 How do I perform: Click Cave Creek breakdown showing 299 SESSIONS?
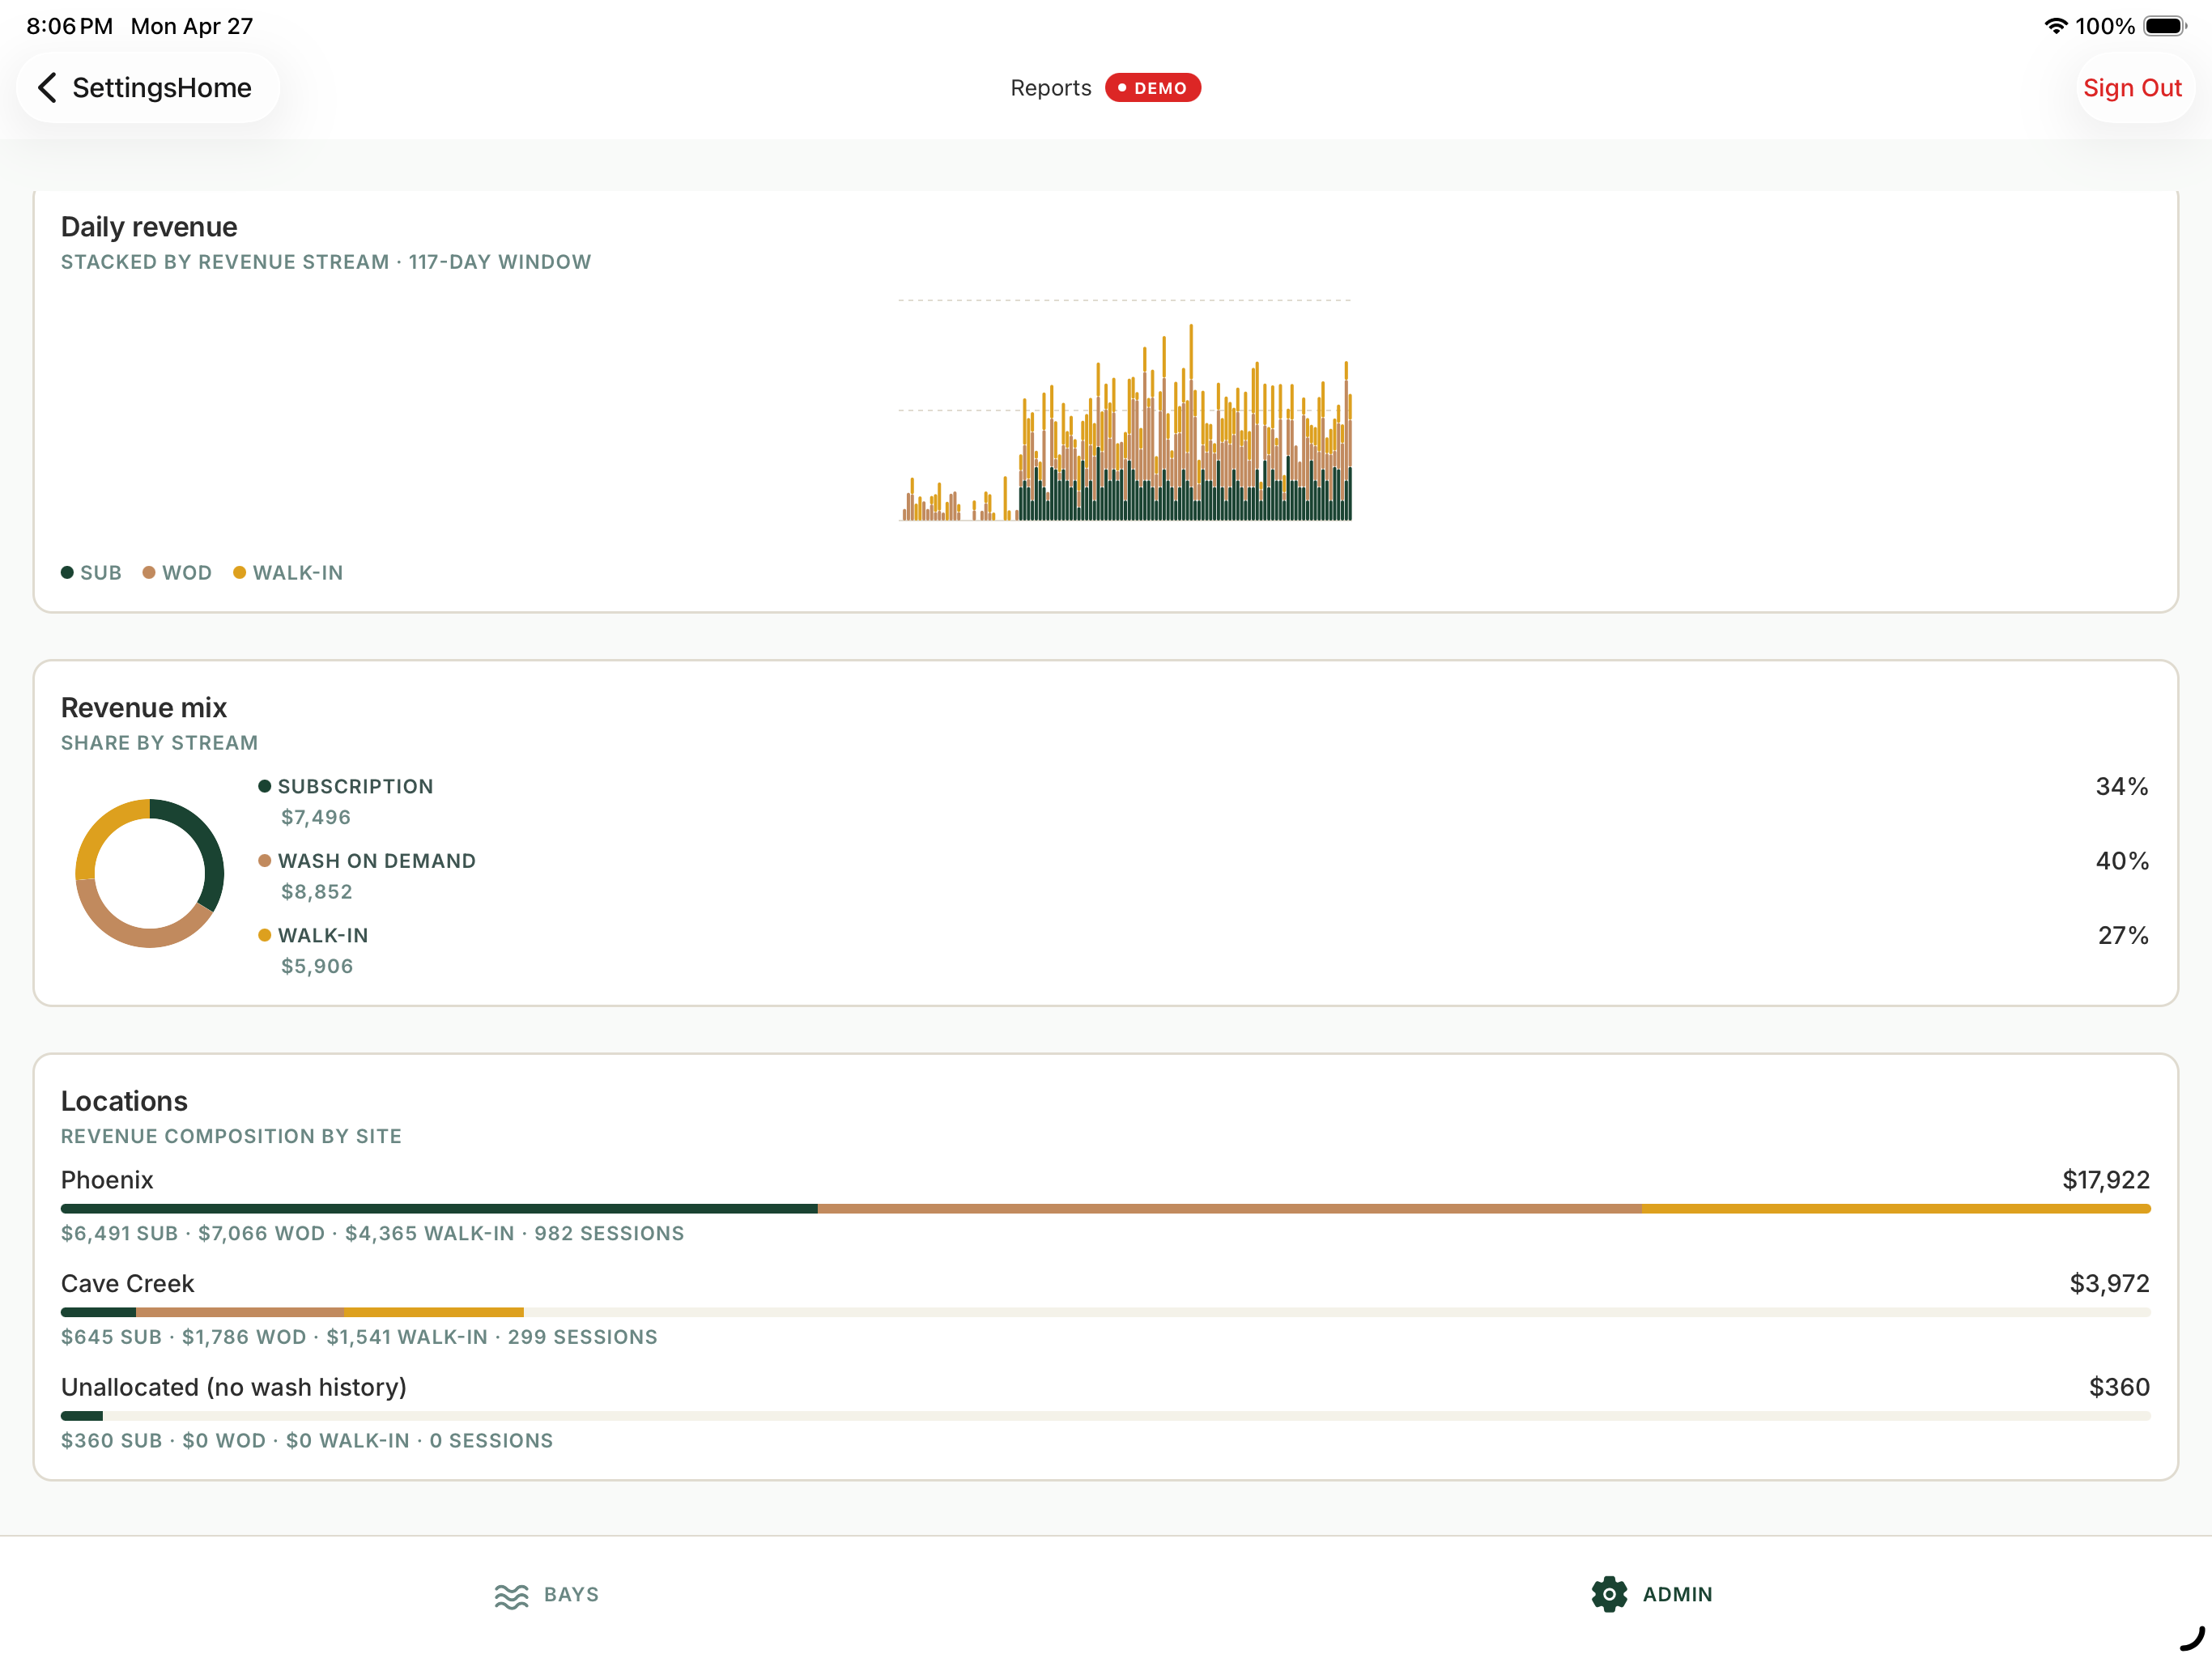tap(359, 1337)
